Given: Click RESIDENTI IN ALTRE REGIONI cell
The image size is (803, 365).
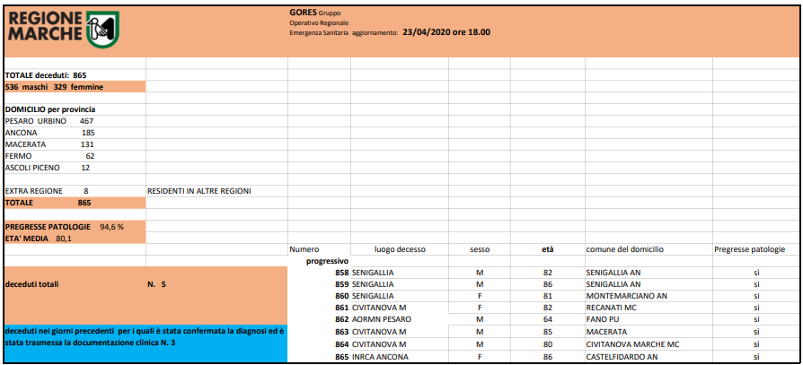Looking at the screenshot, I should coord(217,191).
